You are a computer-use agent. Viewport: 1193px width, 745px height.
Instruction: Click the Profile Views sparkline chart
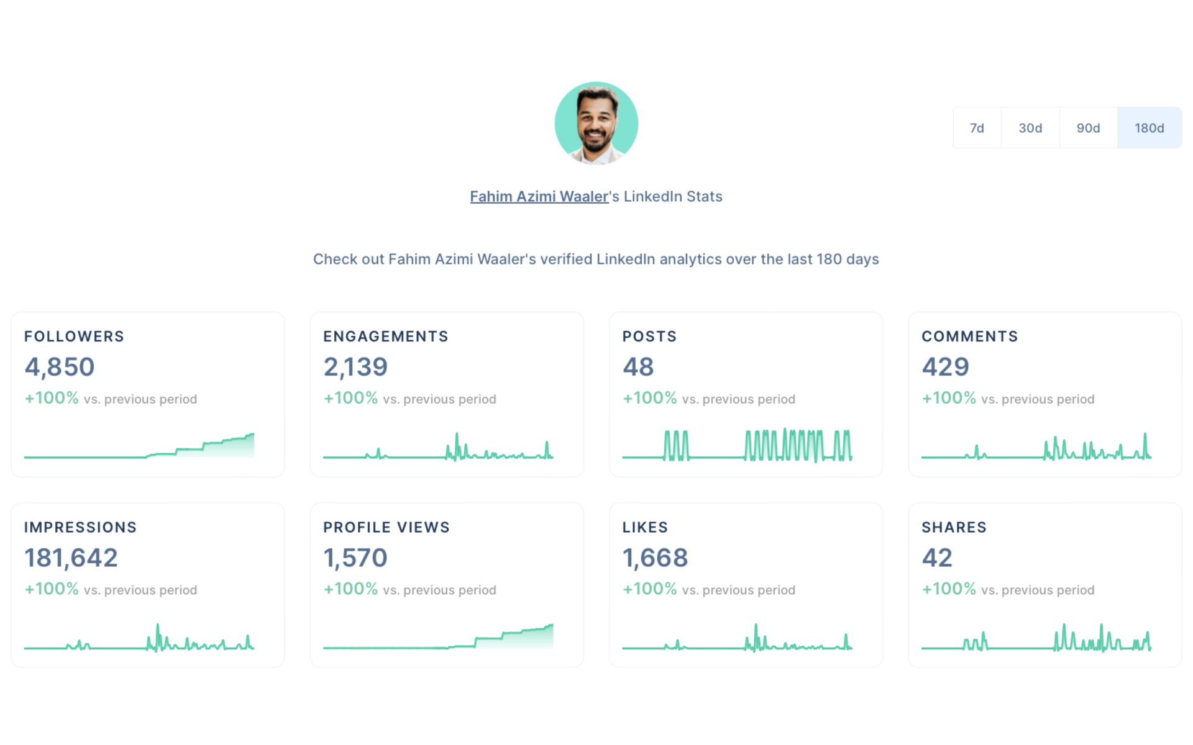pyautogui.click(x=438, y=636)
